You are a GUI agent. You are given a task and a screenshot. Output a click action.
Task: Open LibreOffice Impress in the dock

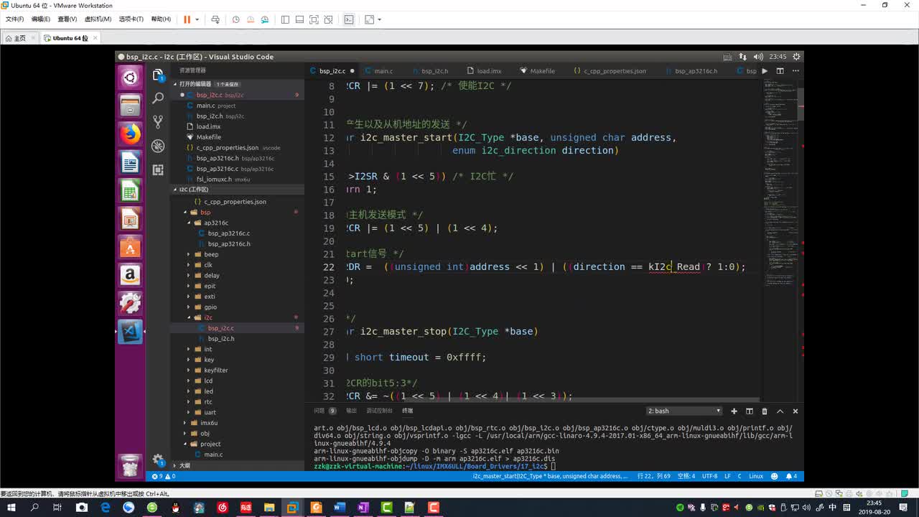pos(130,218)
